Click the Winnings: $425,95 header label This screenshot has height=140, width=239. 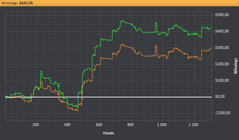17,3
